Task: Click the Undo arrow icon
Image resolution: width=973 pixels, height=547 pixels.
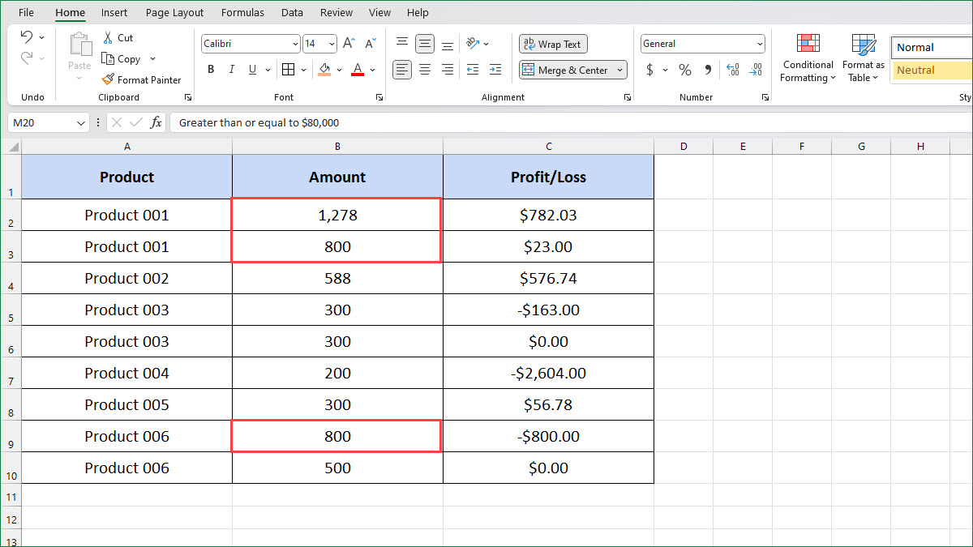Action: click(26, 37)
